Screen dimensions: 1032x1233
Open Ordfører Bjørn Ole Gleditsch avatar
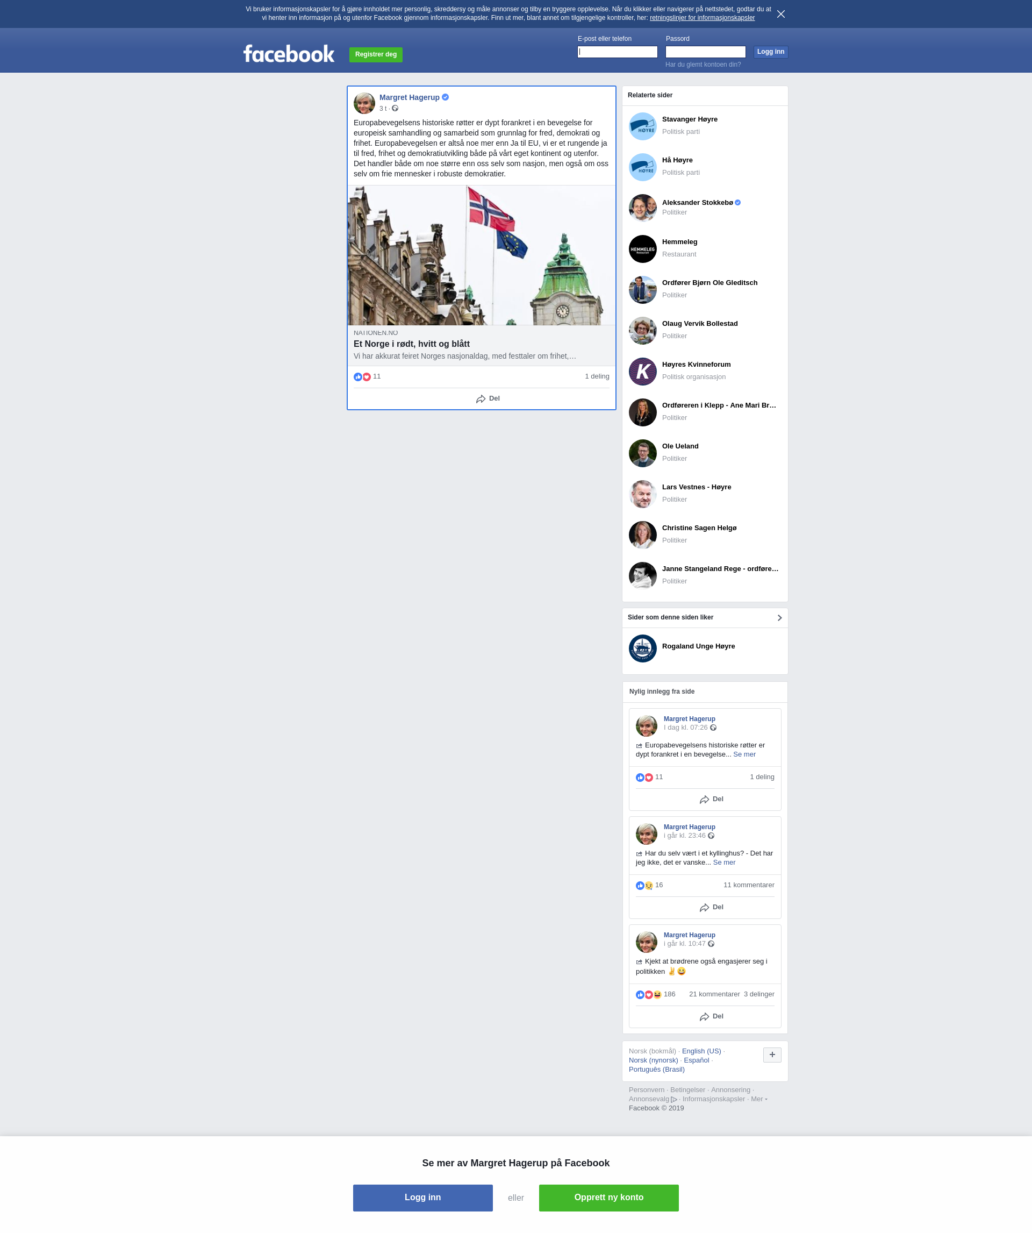point(643,290)
